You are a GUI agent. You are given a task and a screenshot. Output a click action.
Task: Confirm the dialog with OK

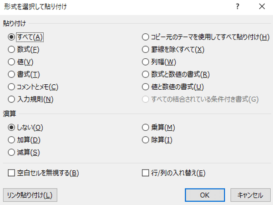click(x=205, y=195)
